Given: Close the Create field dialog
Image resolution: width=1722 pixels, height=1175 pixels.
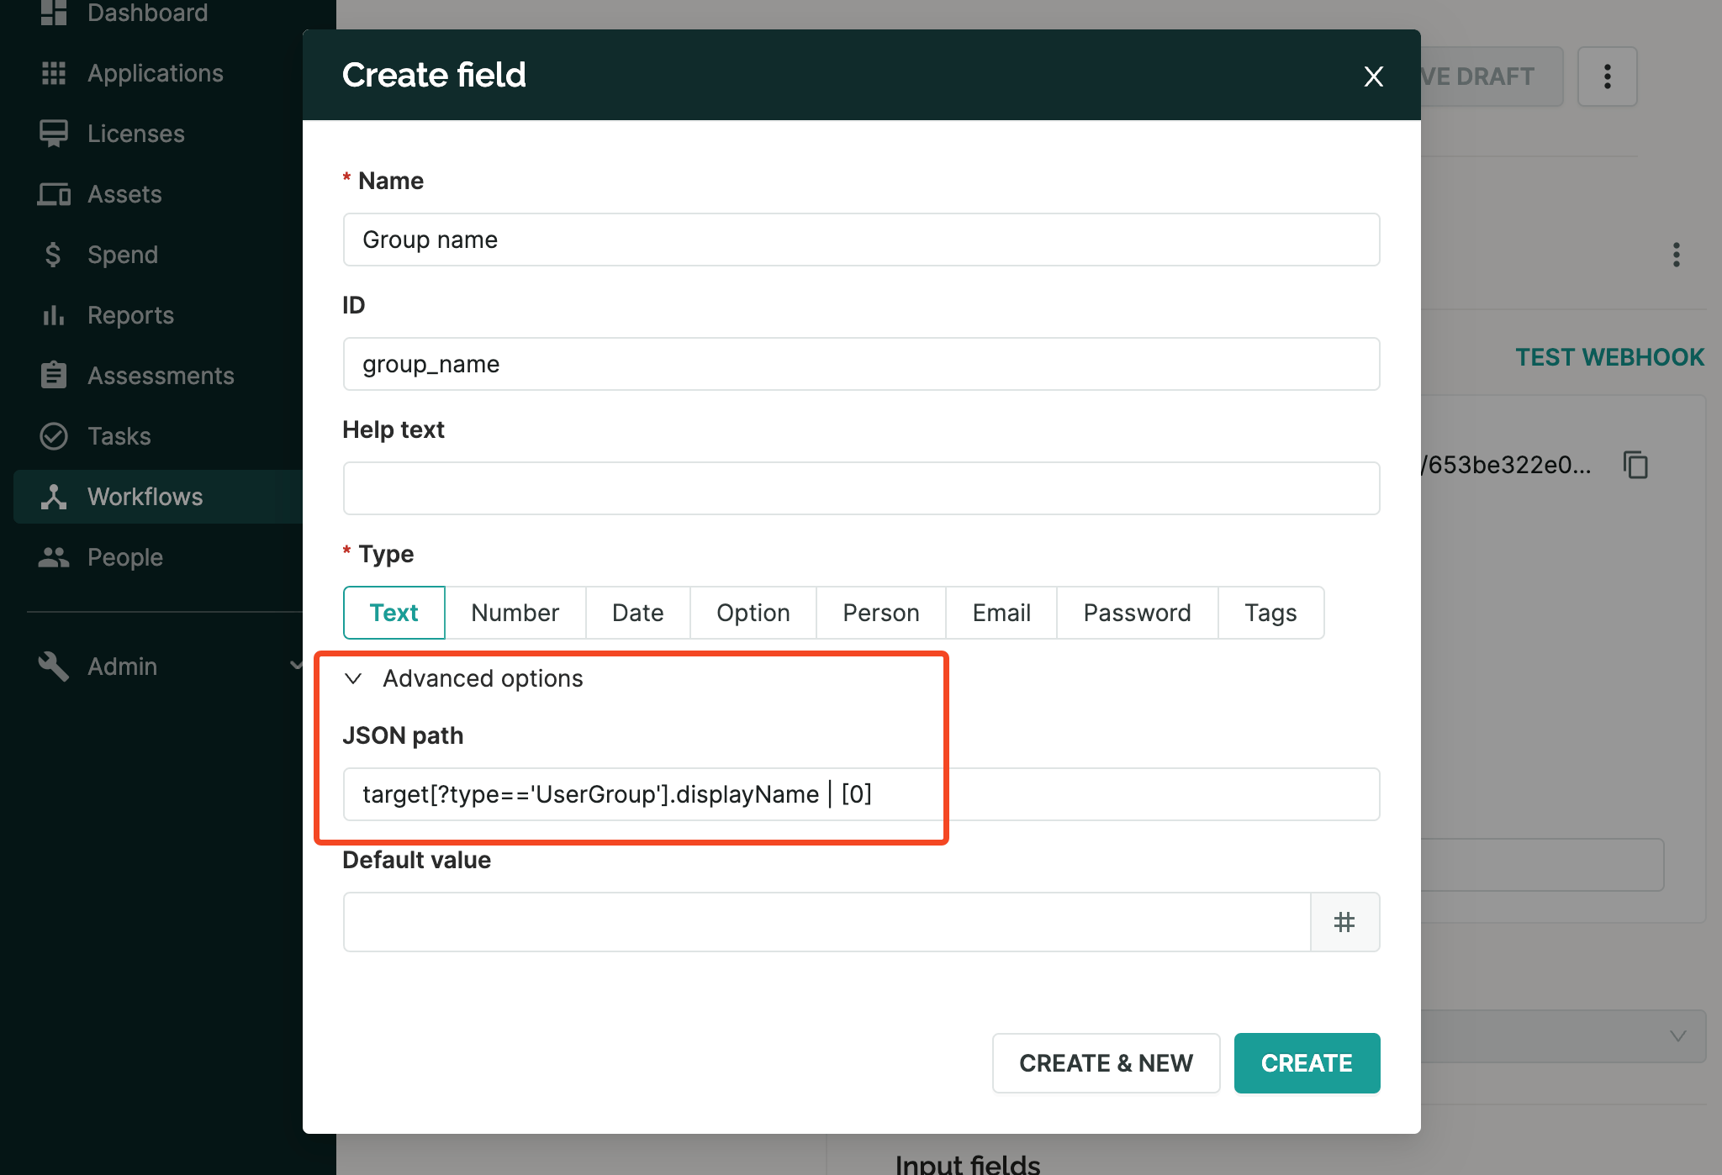Looking at the screenshot, I should 1373,76.
